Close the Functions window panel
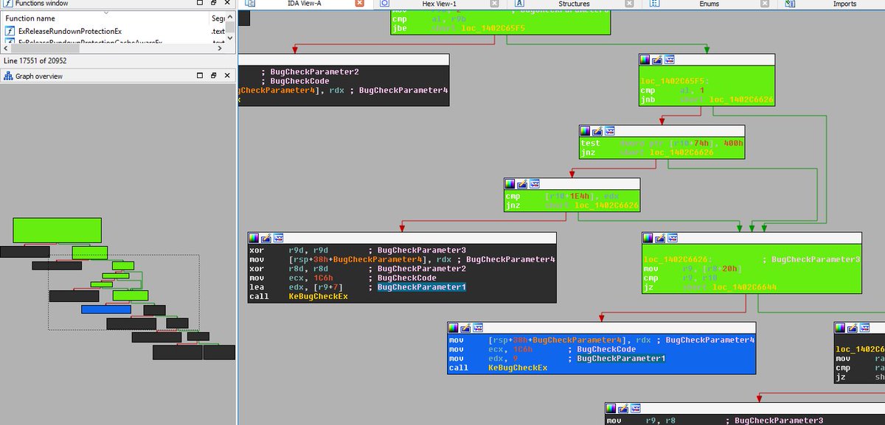This screenshot has width=885, height=425. (226, 4)
